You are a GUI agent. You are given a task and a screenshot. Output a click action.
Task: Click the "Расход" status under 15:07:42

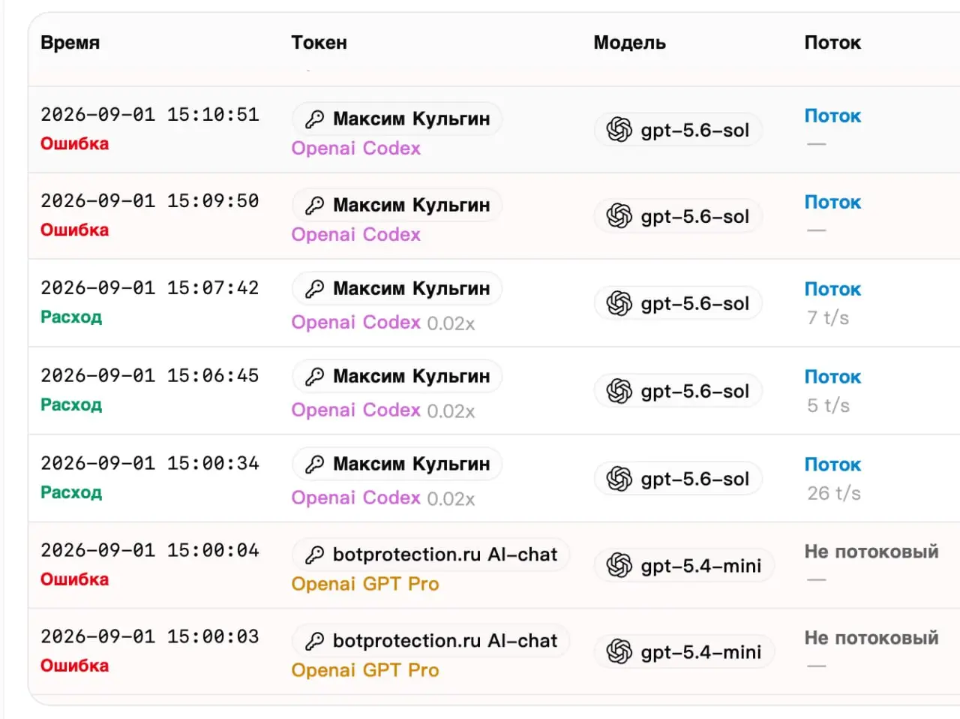point(71,317)
